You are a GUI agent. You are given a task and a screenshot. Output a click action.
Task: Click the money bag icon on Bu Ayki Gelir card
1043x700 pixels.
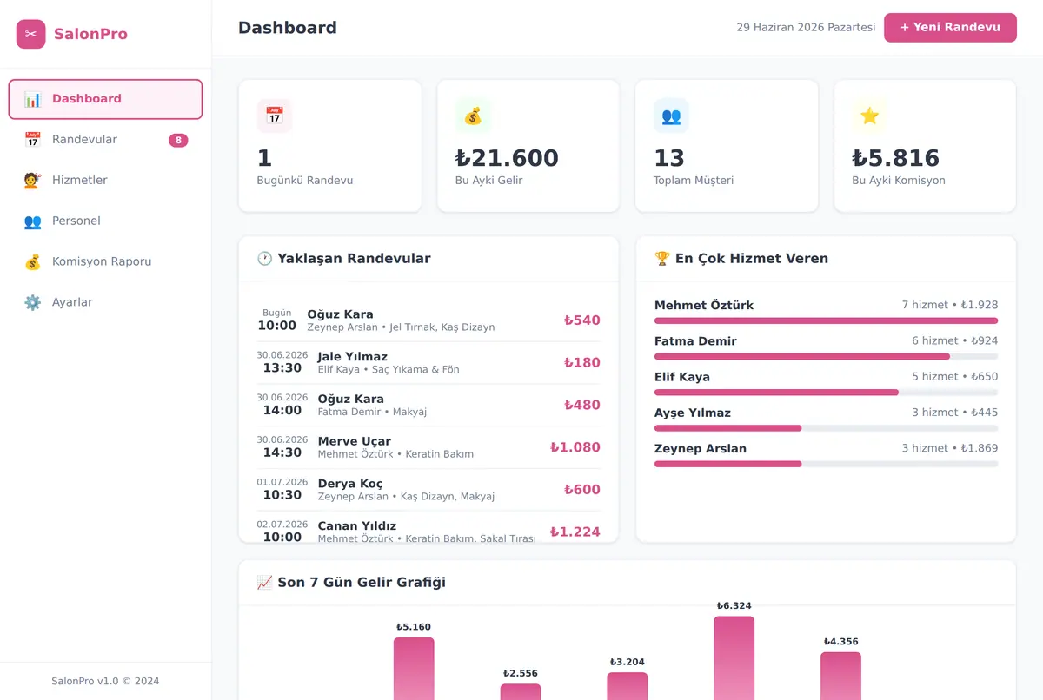click(473, 116)
